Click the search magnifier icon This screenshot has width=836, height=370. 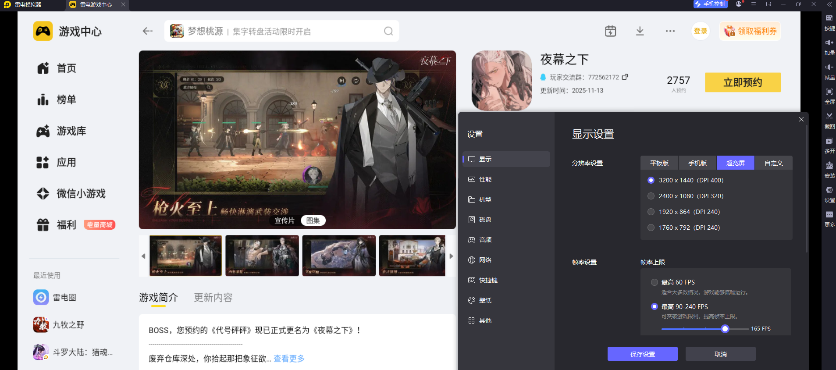(x=388, y=31)
